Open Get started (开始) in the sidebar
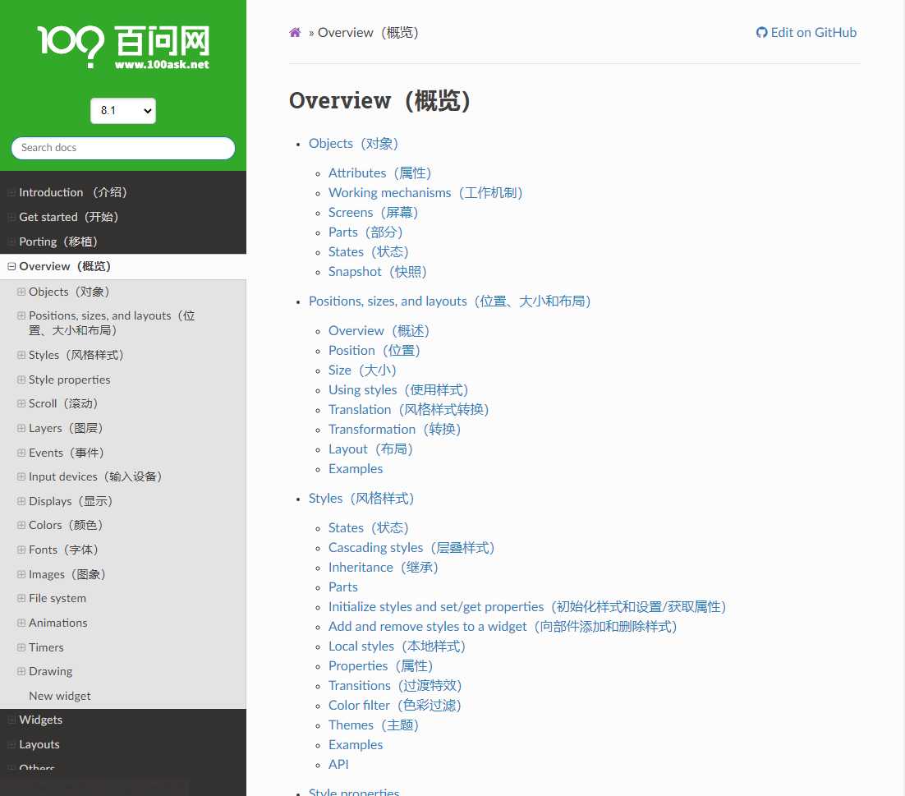This screenshot has width=905, height=796. (69, 217)
